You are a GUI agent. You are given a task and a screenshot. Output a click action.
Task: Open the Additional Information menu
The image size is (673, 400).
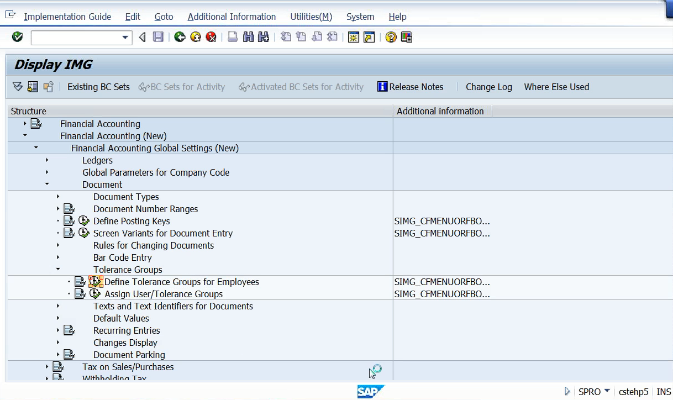[232, 17]
